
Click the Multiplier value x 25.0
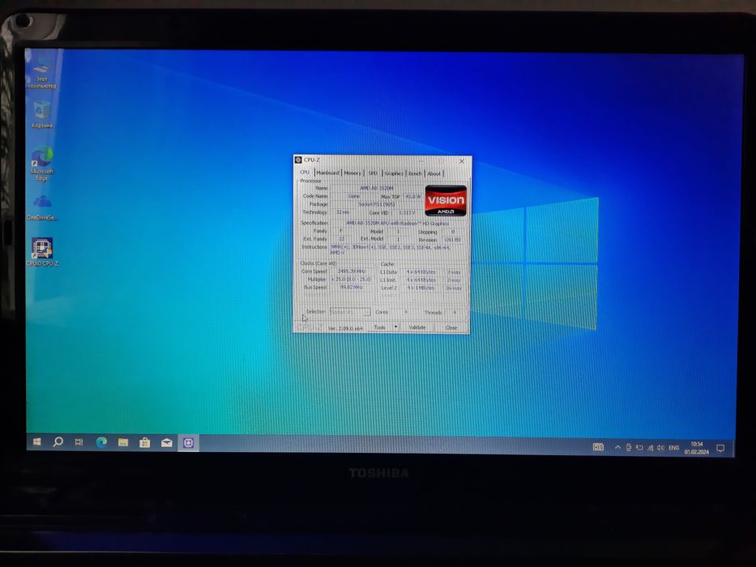pyautogui.click(x=352, y=279)
